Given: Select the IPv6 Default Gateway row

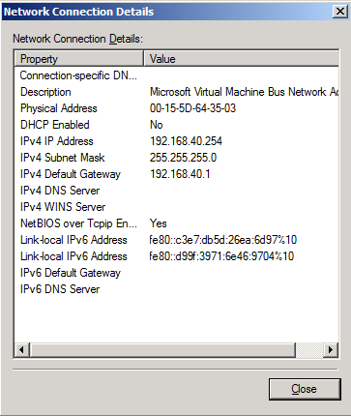Looking at the screenshot, I should coord(177,273).
